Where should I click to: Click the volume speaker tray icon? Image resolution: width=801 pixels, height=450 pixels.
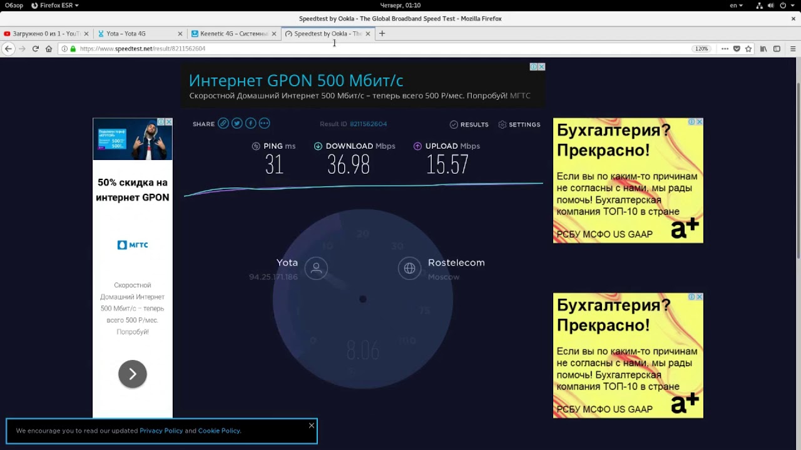[x=772, y=5]
